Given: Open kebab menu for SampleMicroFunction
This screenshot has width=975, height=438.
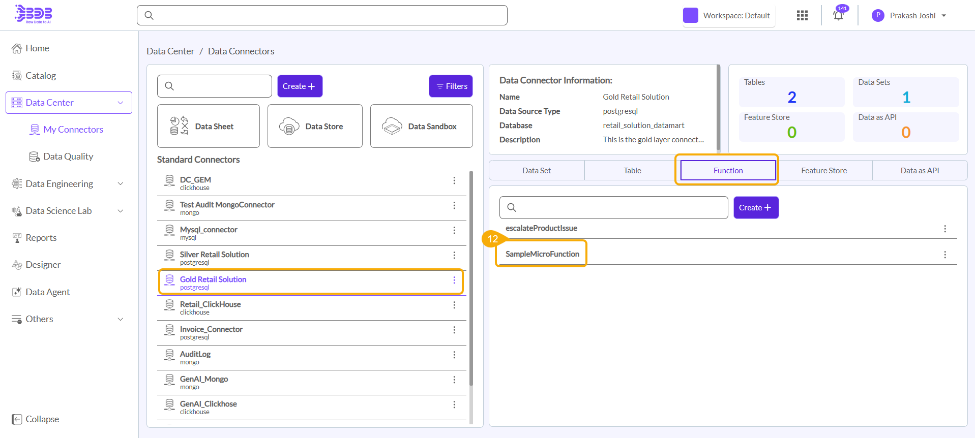Looking at the screenshot, I should click(945, 255).
